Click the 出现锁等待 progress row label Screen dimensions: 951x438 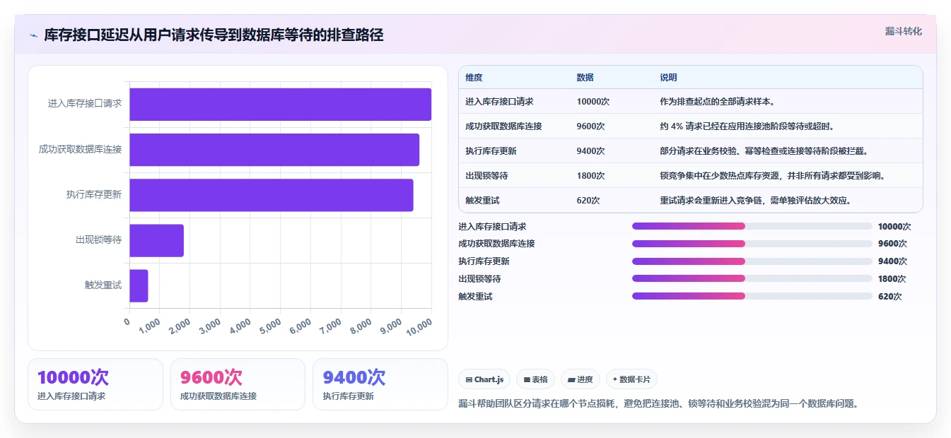(x=479, y=279)
